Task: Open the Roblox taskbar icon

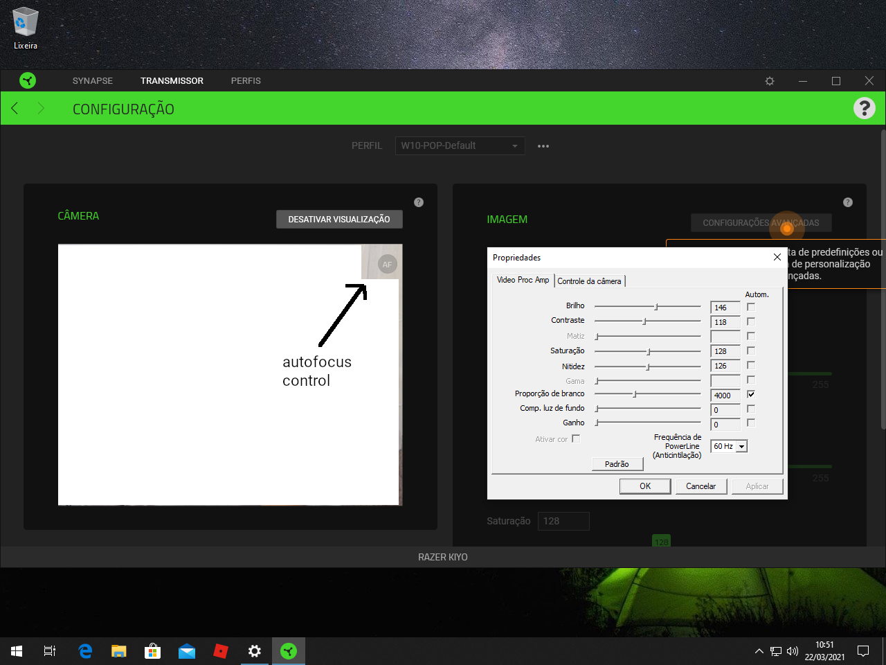Action: coord(221,651)
